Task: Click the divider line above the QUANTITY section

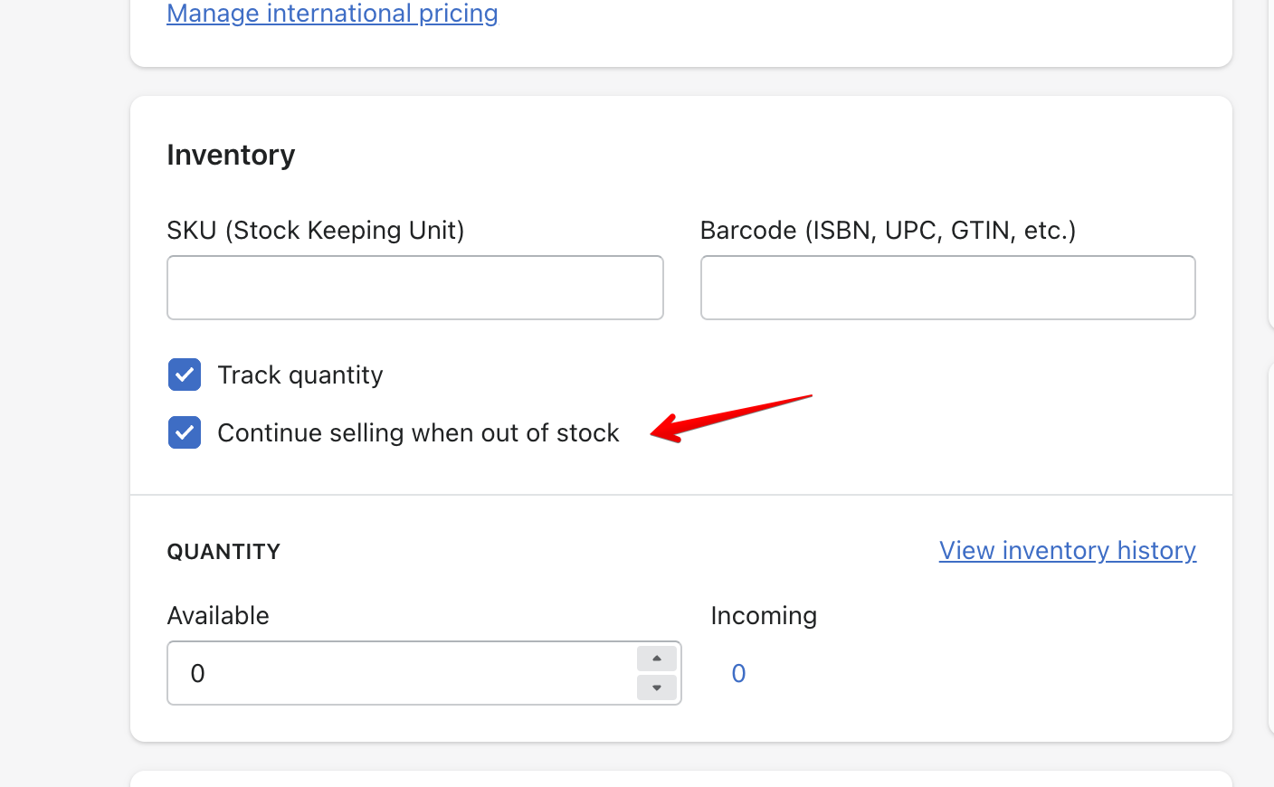Action: tap(680, 495)
